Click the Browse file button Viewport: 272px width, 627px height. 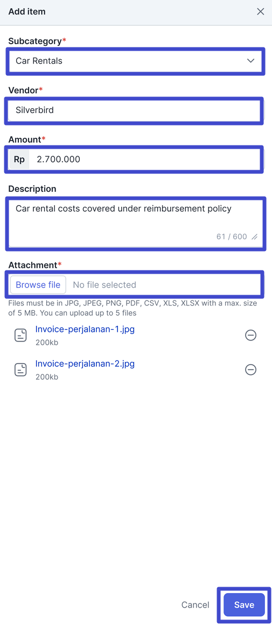[38, 285]
